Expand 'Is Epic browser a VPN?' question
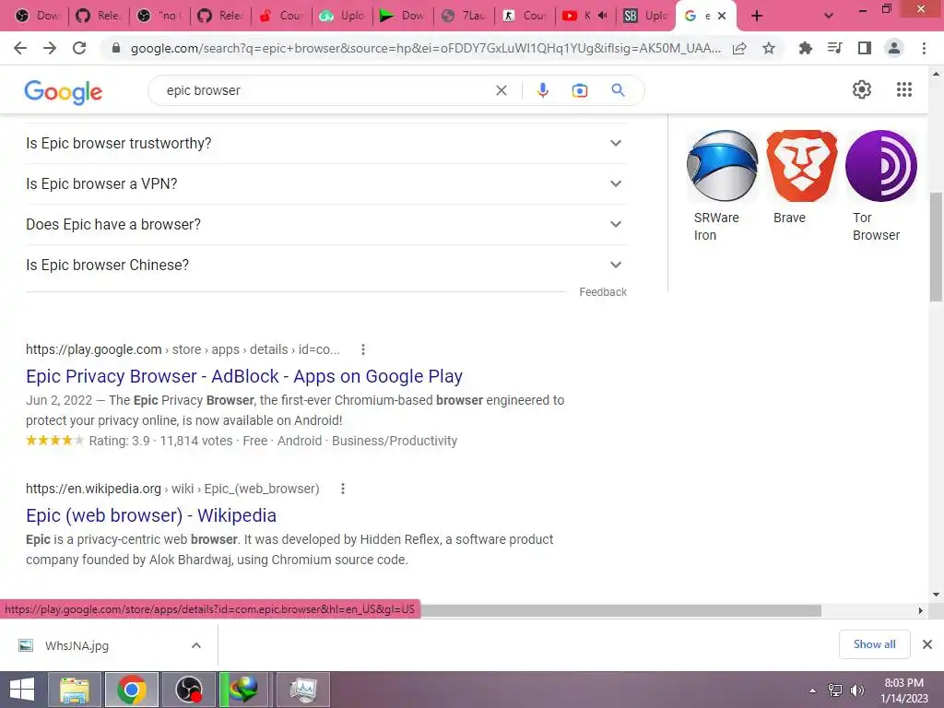This screenshot has height=708, width=944. [x=326, y=183]
